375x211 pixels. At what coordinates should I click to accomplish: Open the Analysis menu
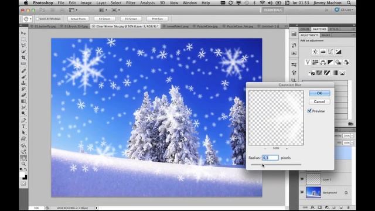tap(147, 3)
